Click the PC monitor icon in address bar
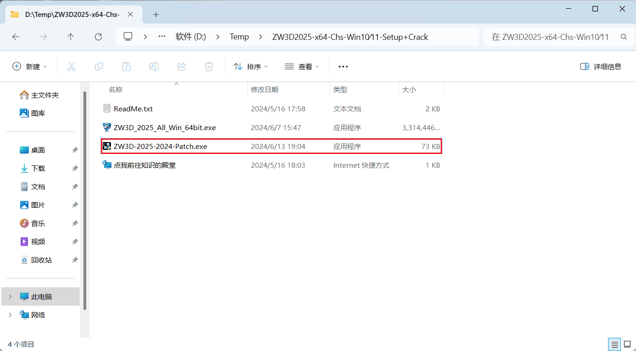The width and height of the screenshot is (636, 351). point(128,37)
